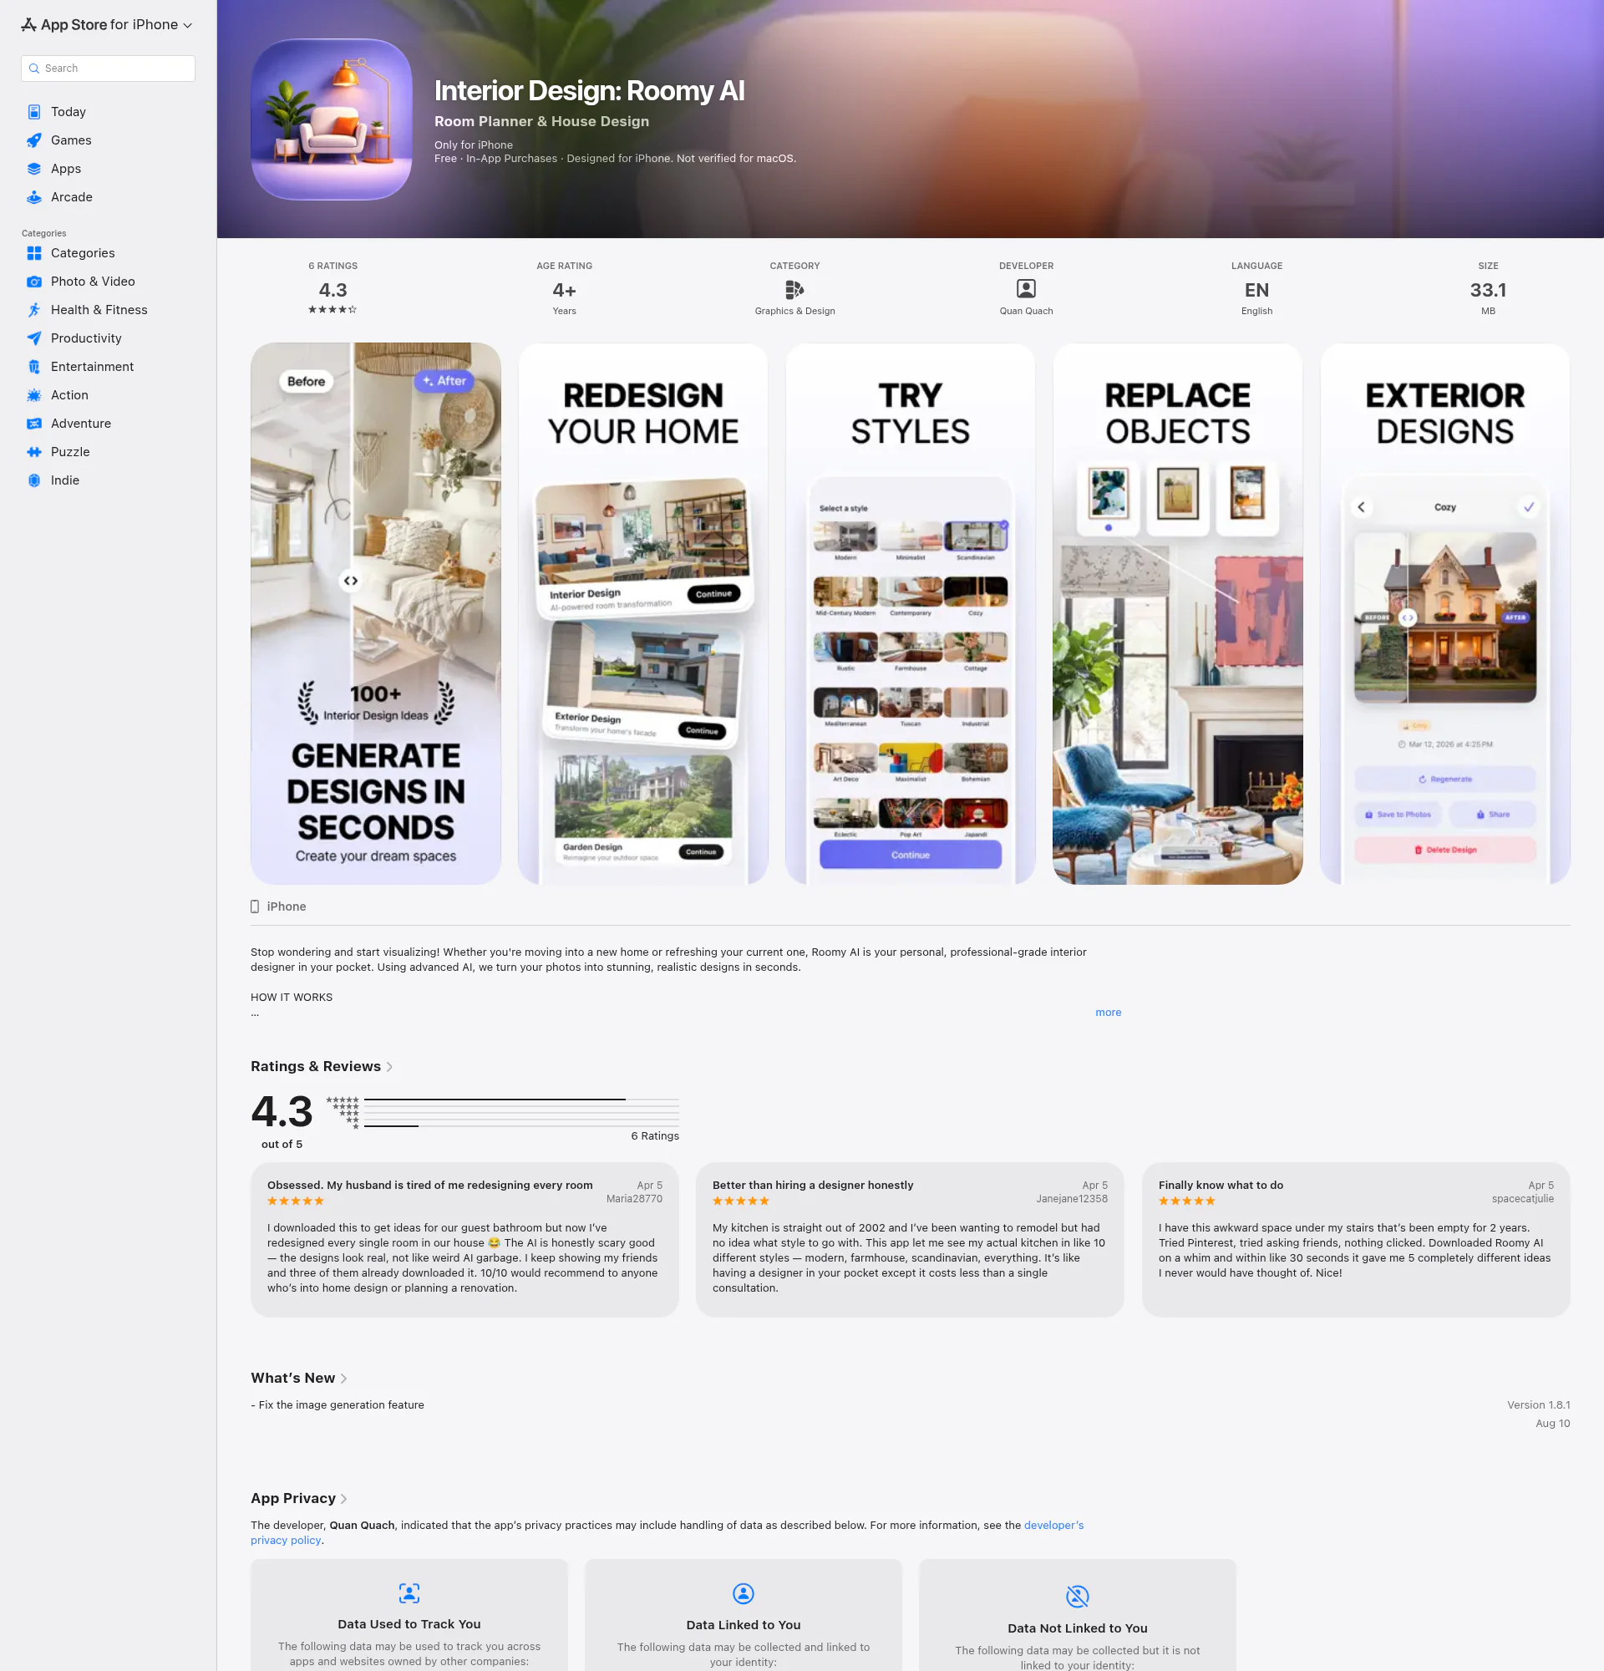Expand Ratings & Reviews section chevron
The height and width of the screenshot is (1671, 1604).
[x=389, y=1067]
